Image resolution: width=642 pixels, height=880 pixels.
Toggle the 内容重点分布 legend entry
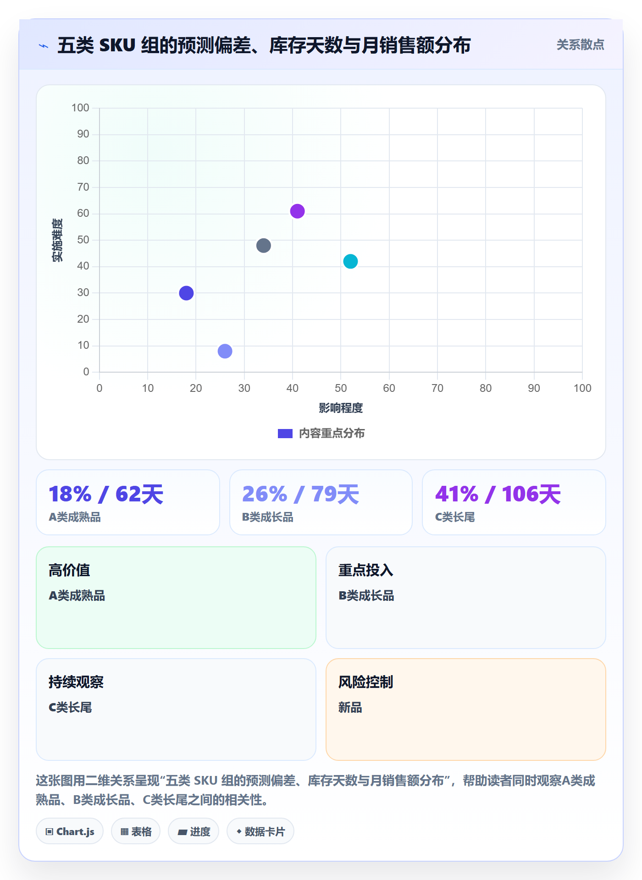coord(321,433)
